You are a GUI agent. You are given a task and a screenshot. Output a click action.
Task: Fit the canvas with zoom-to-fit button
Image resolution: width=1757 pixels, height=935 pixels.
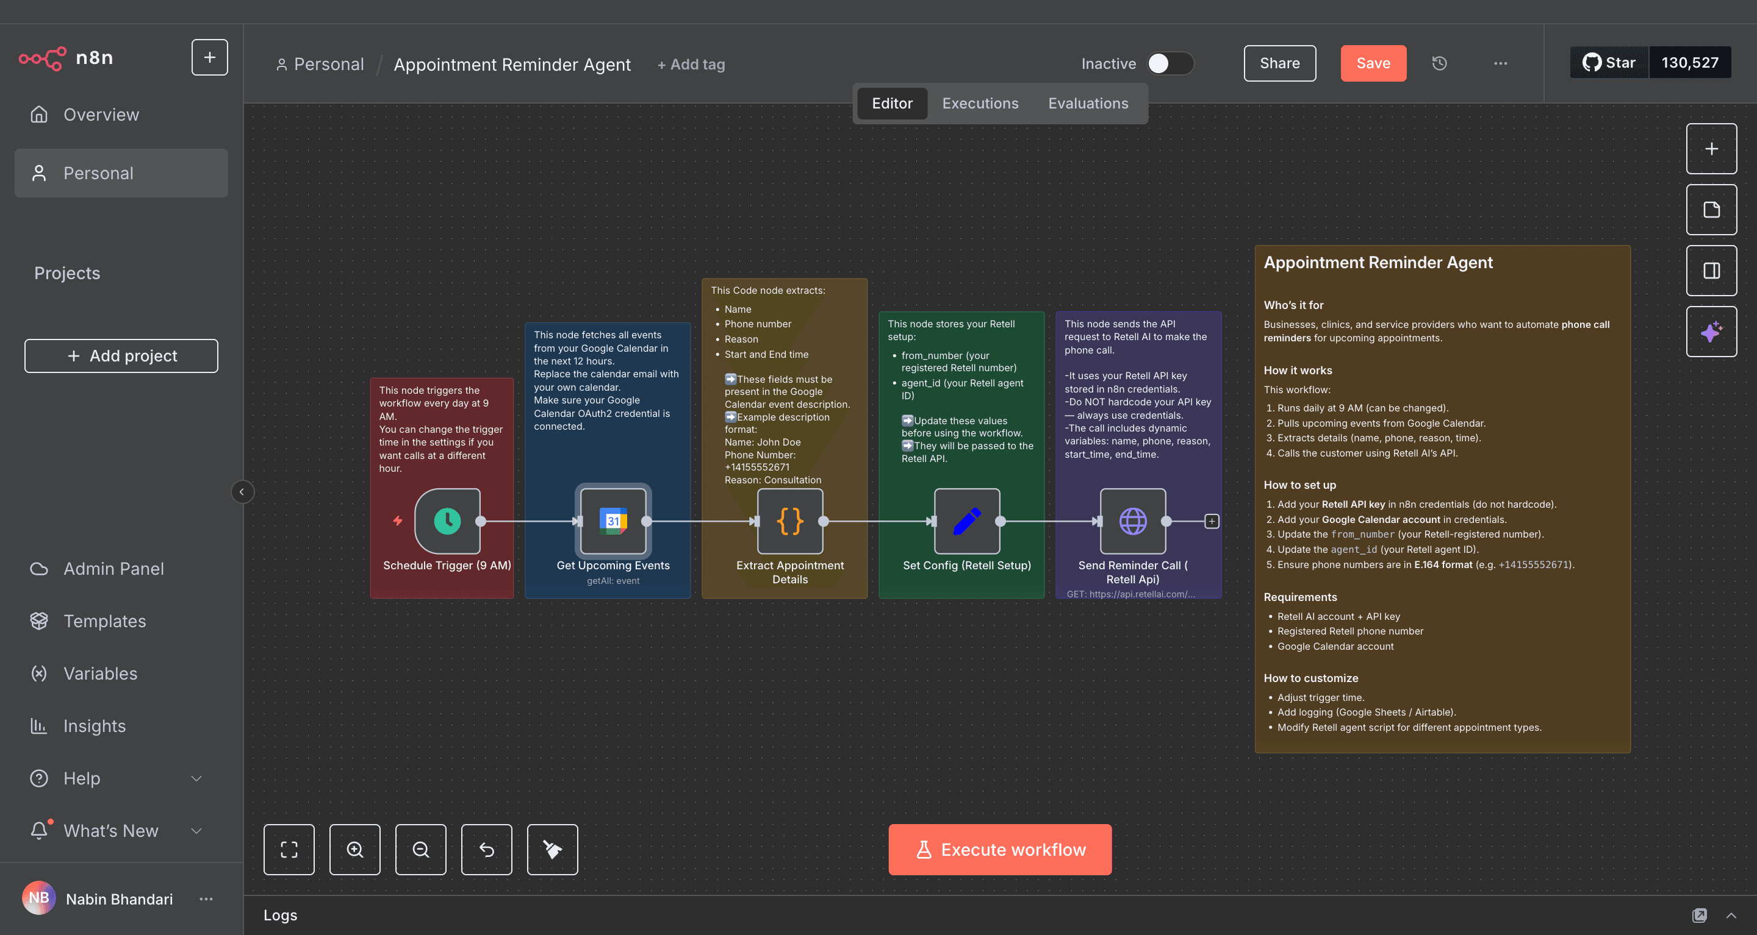click(289, 850)
